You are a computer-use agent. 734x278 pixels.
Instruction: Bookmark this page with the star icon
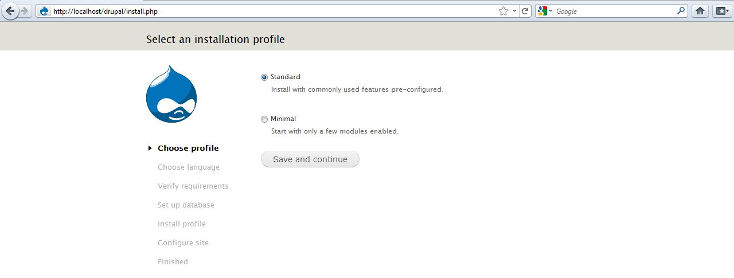pos(503,11)
